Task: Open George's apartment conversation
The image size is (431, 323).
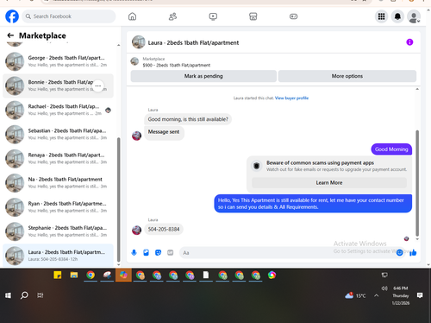Action: [x=58, y=61]
